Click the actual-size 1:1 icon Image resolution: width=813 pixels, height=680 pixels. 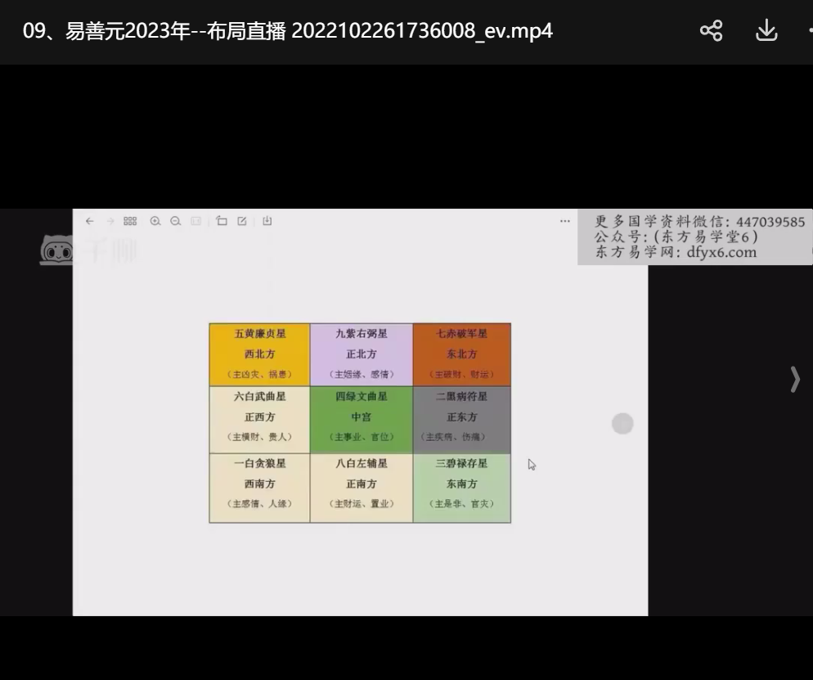click(196, 221)
